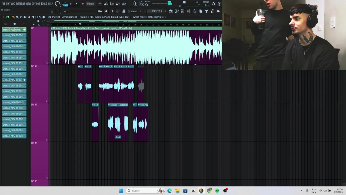Toggle the overdub / blend recording icon
Viewport: 346px width, 195px height.
[118, 4]
